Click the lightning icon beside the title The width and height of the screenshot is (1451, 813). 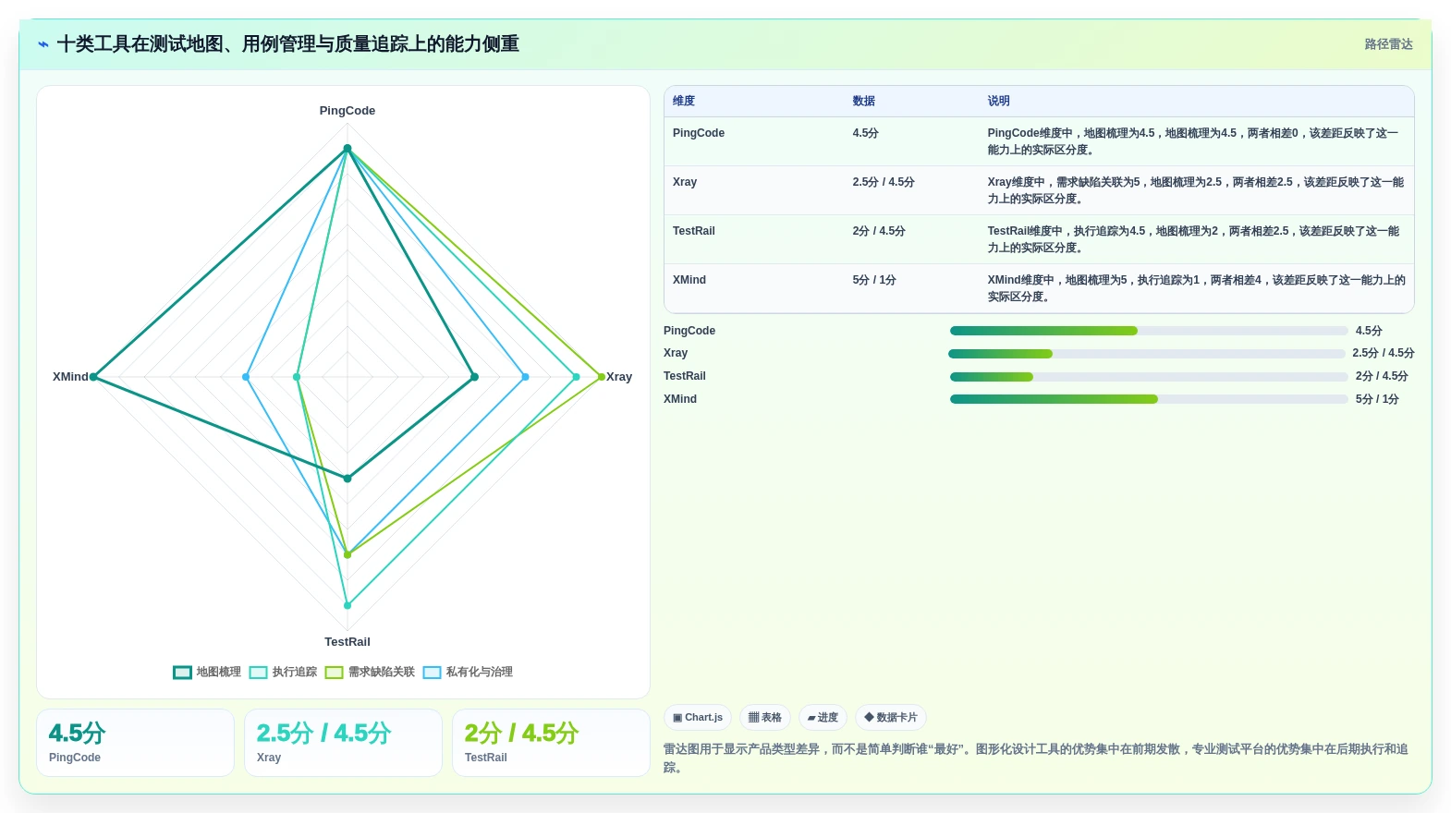tap(43, 44)
